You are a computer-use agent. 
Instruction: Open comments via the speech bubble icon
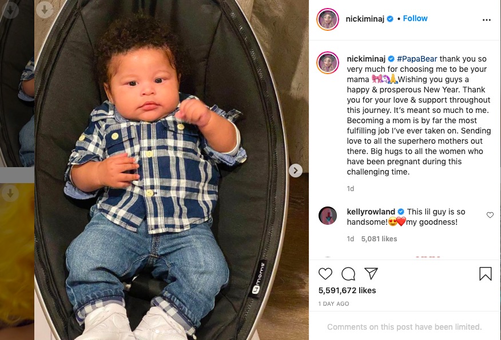(x=348, y=274)
